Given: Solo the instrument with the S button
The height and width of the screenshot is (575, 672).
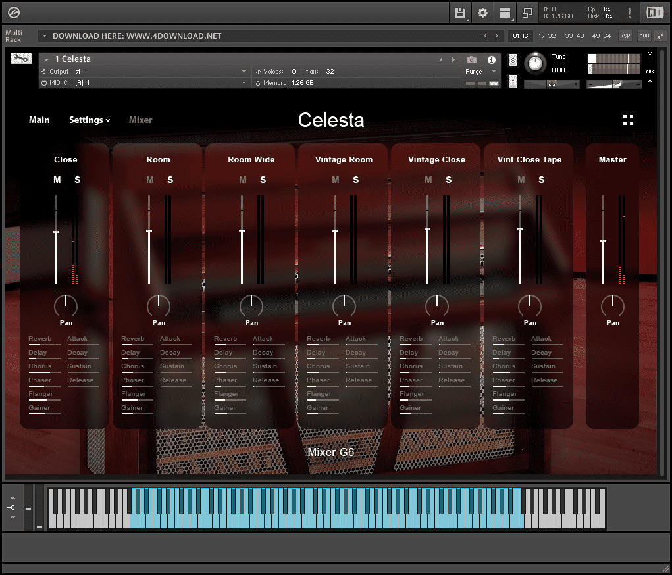Looking at the screenshot, I should click(513, 60).
